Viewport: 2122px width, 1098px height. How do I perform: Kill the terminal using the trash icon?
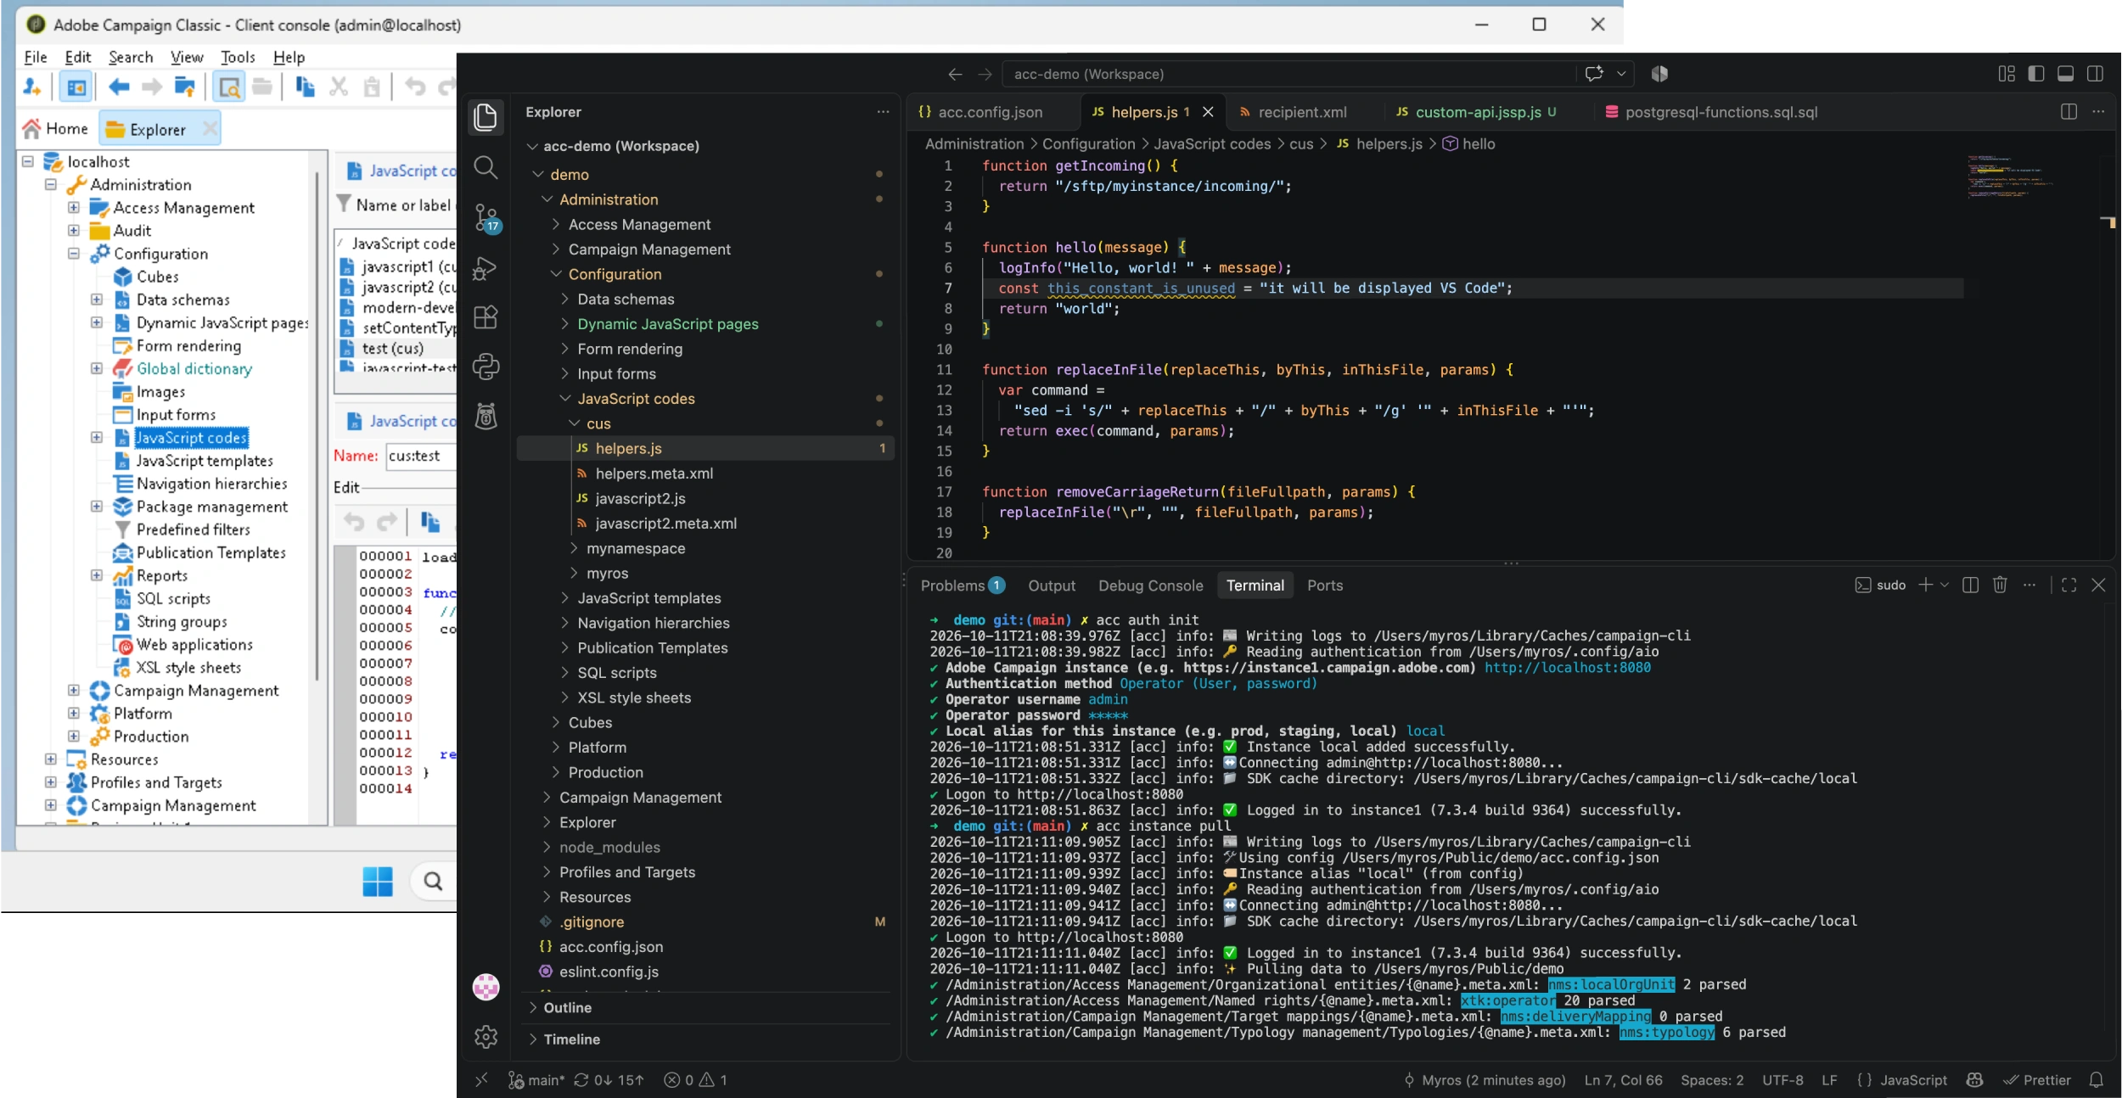pyautogui.click(x=2000, y=585)
